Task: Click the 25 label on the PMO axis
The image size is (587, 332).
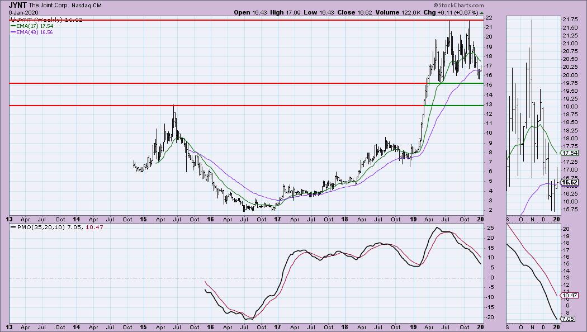Action: (490, 228)
